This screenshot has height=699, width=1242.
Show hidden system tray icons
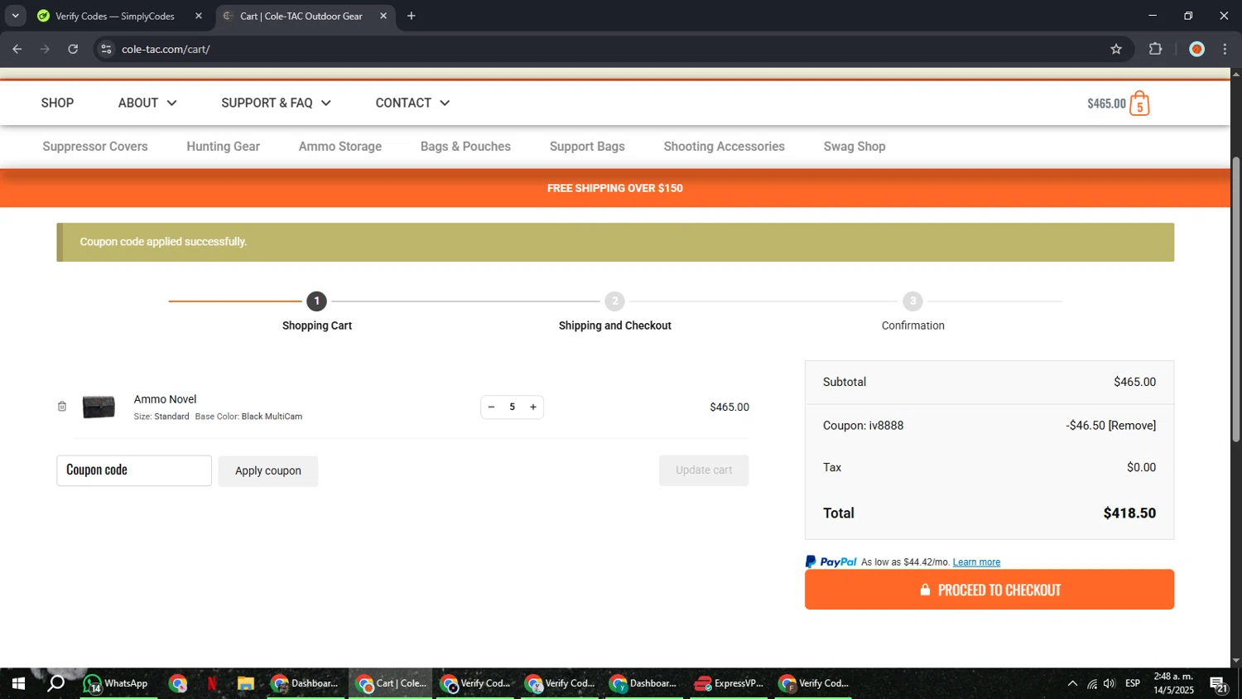coord(1072,683)
